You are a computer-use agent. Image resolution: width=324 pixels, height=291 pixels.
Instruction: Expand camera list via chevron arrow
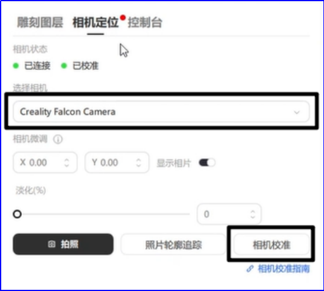pyautogui.click(x=297, y=113)
